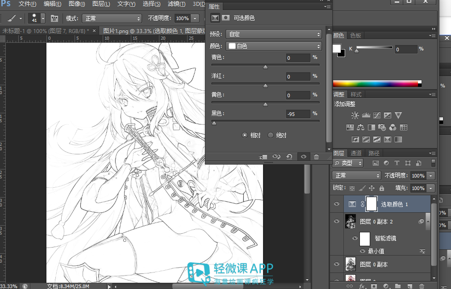Switch to the 通道 tab
451x289 pixels.
(356, 153)
